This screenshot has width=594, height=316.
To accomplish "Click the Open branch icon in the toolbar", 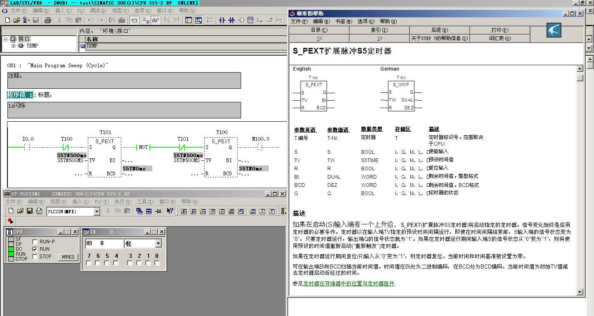I will [260, 20].
